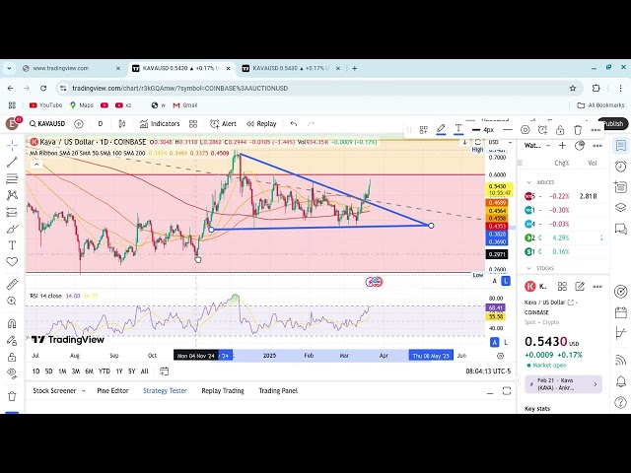
Task: Remove drawings with left toolbar trash icon
Action: click(12, 396)
